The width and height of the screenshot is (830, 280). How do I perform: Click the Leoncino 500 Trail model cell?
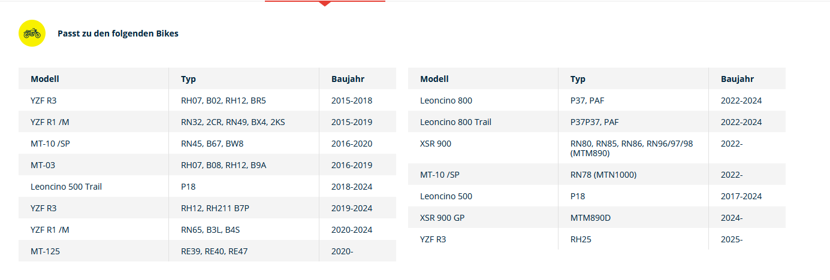coord(67,187)
